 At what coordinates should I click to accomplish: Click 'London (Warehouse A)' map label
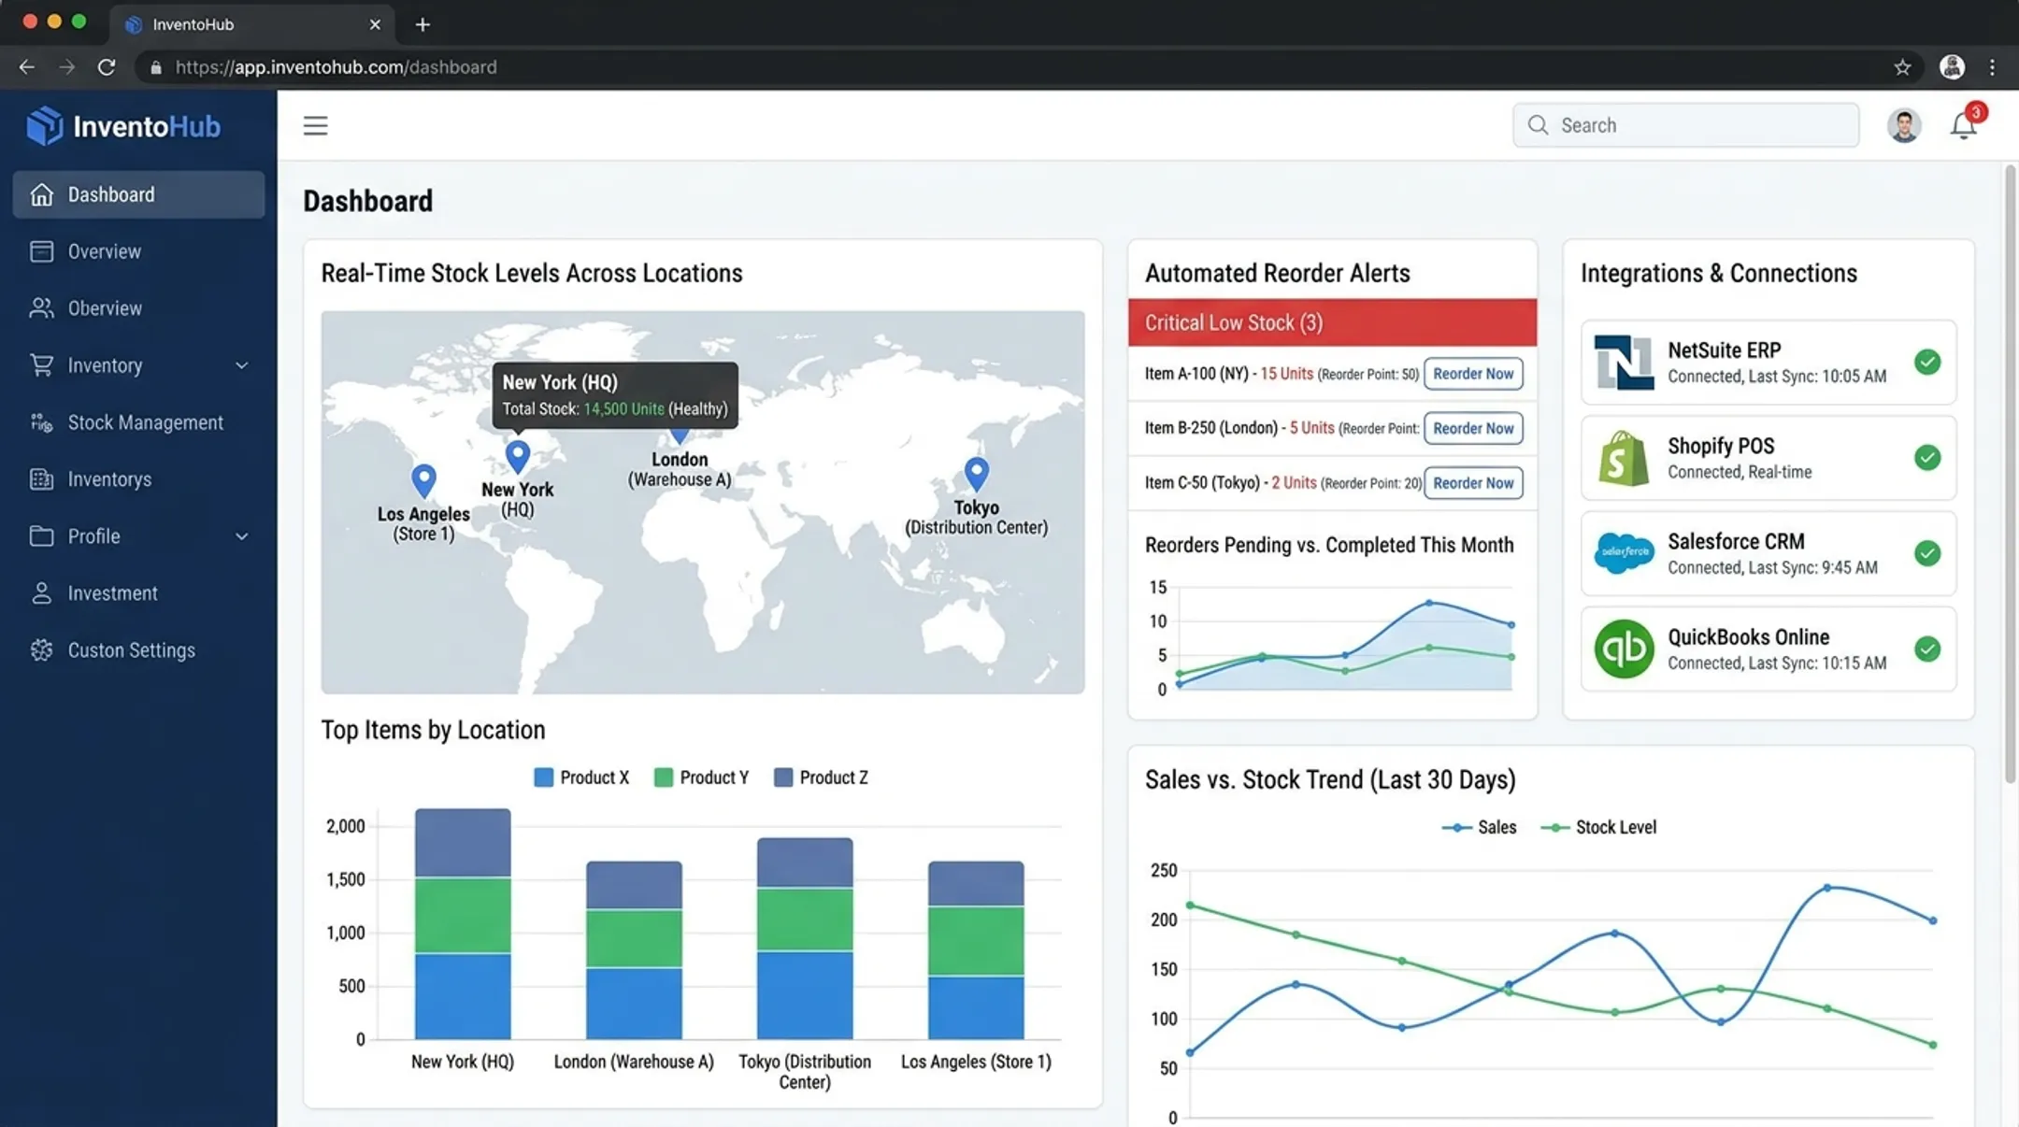pos(680,469)
